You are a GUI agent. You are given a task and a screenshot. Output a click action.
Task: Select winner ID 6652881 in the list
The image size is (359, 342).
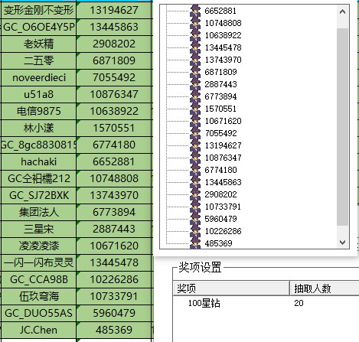point(220,11)
